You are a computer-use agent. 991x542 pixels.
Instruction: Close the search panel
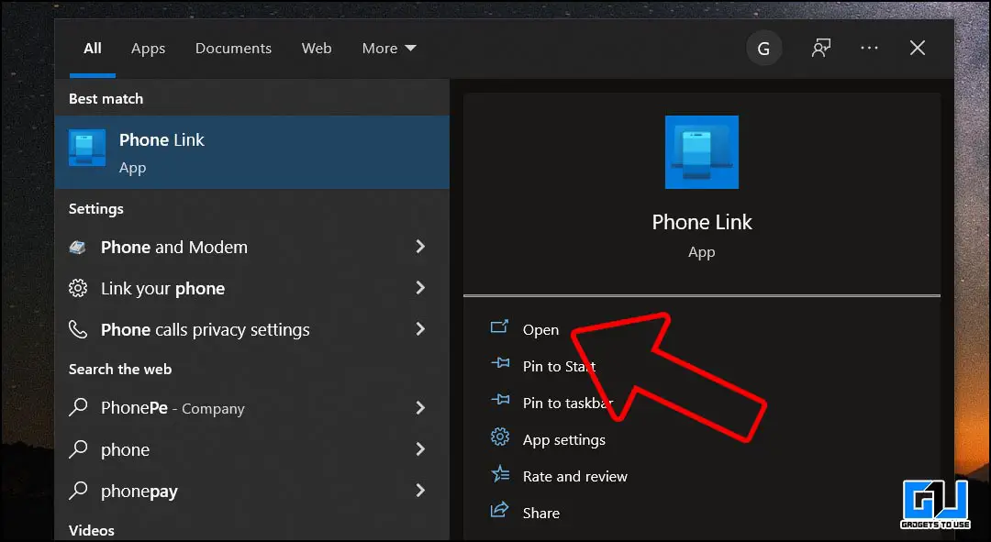coord(917,48)
